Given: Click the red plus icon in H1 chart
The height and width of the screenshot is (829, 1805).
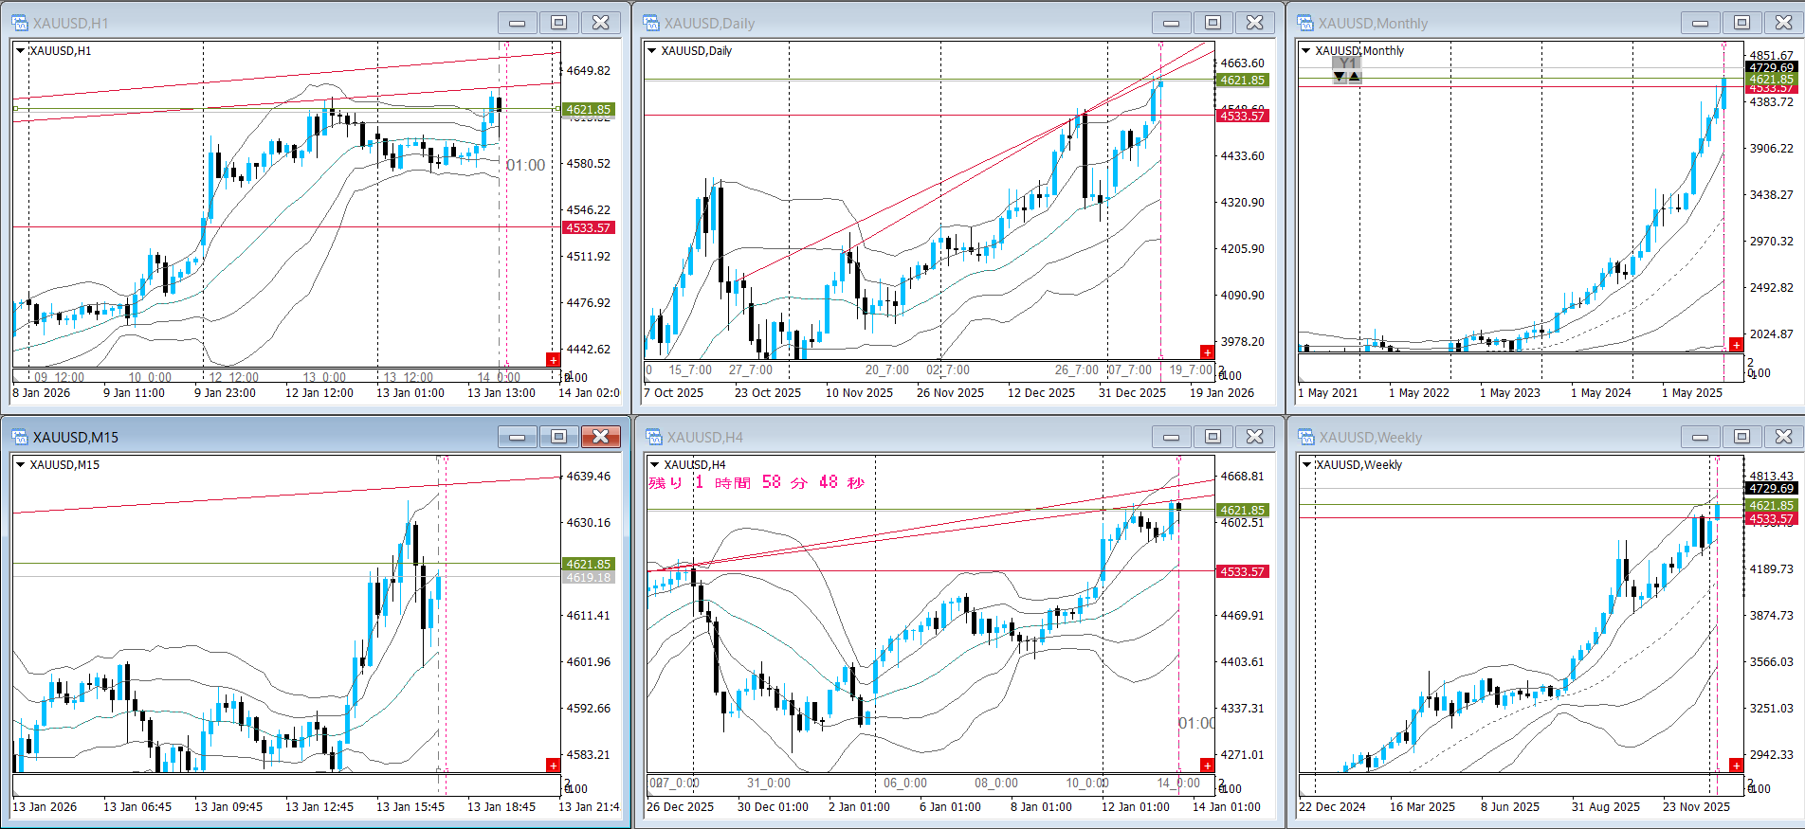Looking at the screenshot, I should [x=553, y=359].
